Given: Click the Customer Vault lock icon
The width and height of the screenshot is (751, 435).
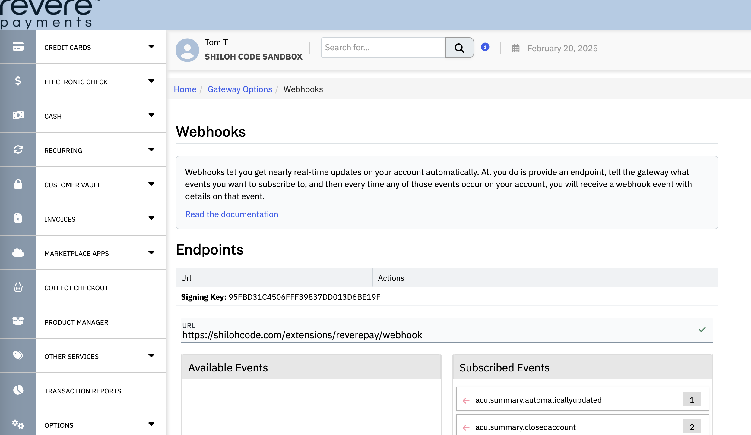Looking at the screenshot, I should click(18, 184).
